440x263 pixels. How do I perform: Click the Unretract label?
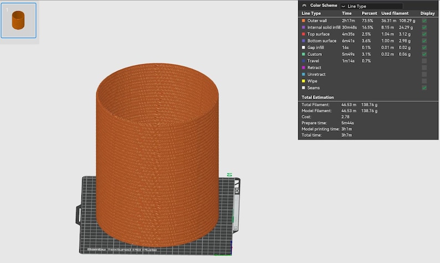(x=316, y=74)
